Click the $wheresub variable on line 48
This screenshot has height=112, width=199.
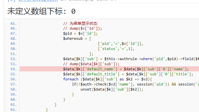(73, 39)
